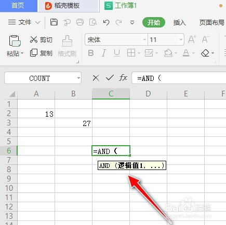This screenshot has width=226, height=225.
Task: Select column E header
Action: (x=185, y=94)
